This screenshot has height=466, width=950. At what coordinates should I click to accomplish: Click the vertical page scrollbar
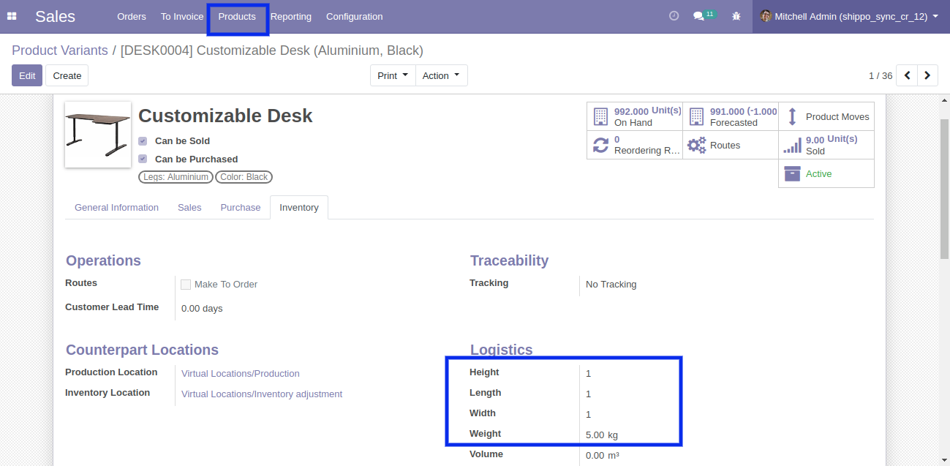944,188
